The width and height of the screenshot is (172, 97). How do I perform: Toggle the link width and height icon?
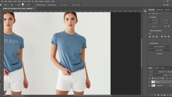pyautogui.click(x=150, y=21)
